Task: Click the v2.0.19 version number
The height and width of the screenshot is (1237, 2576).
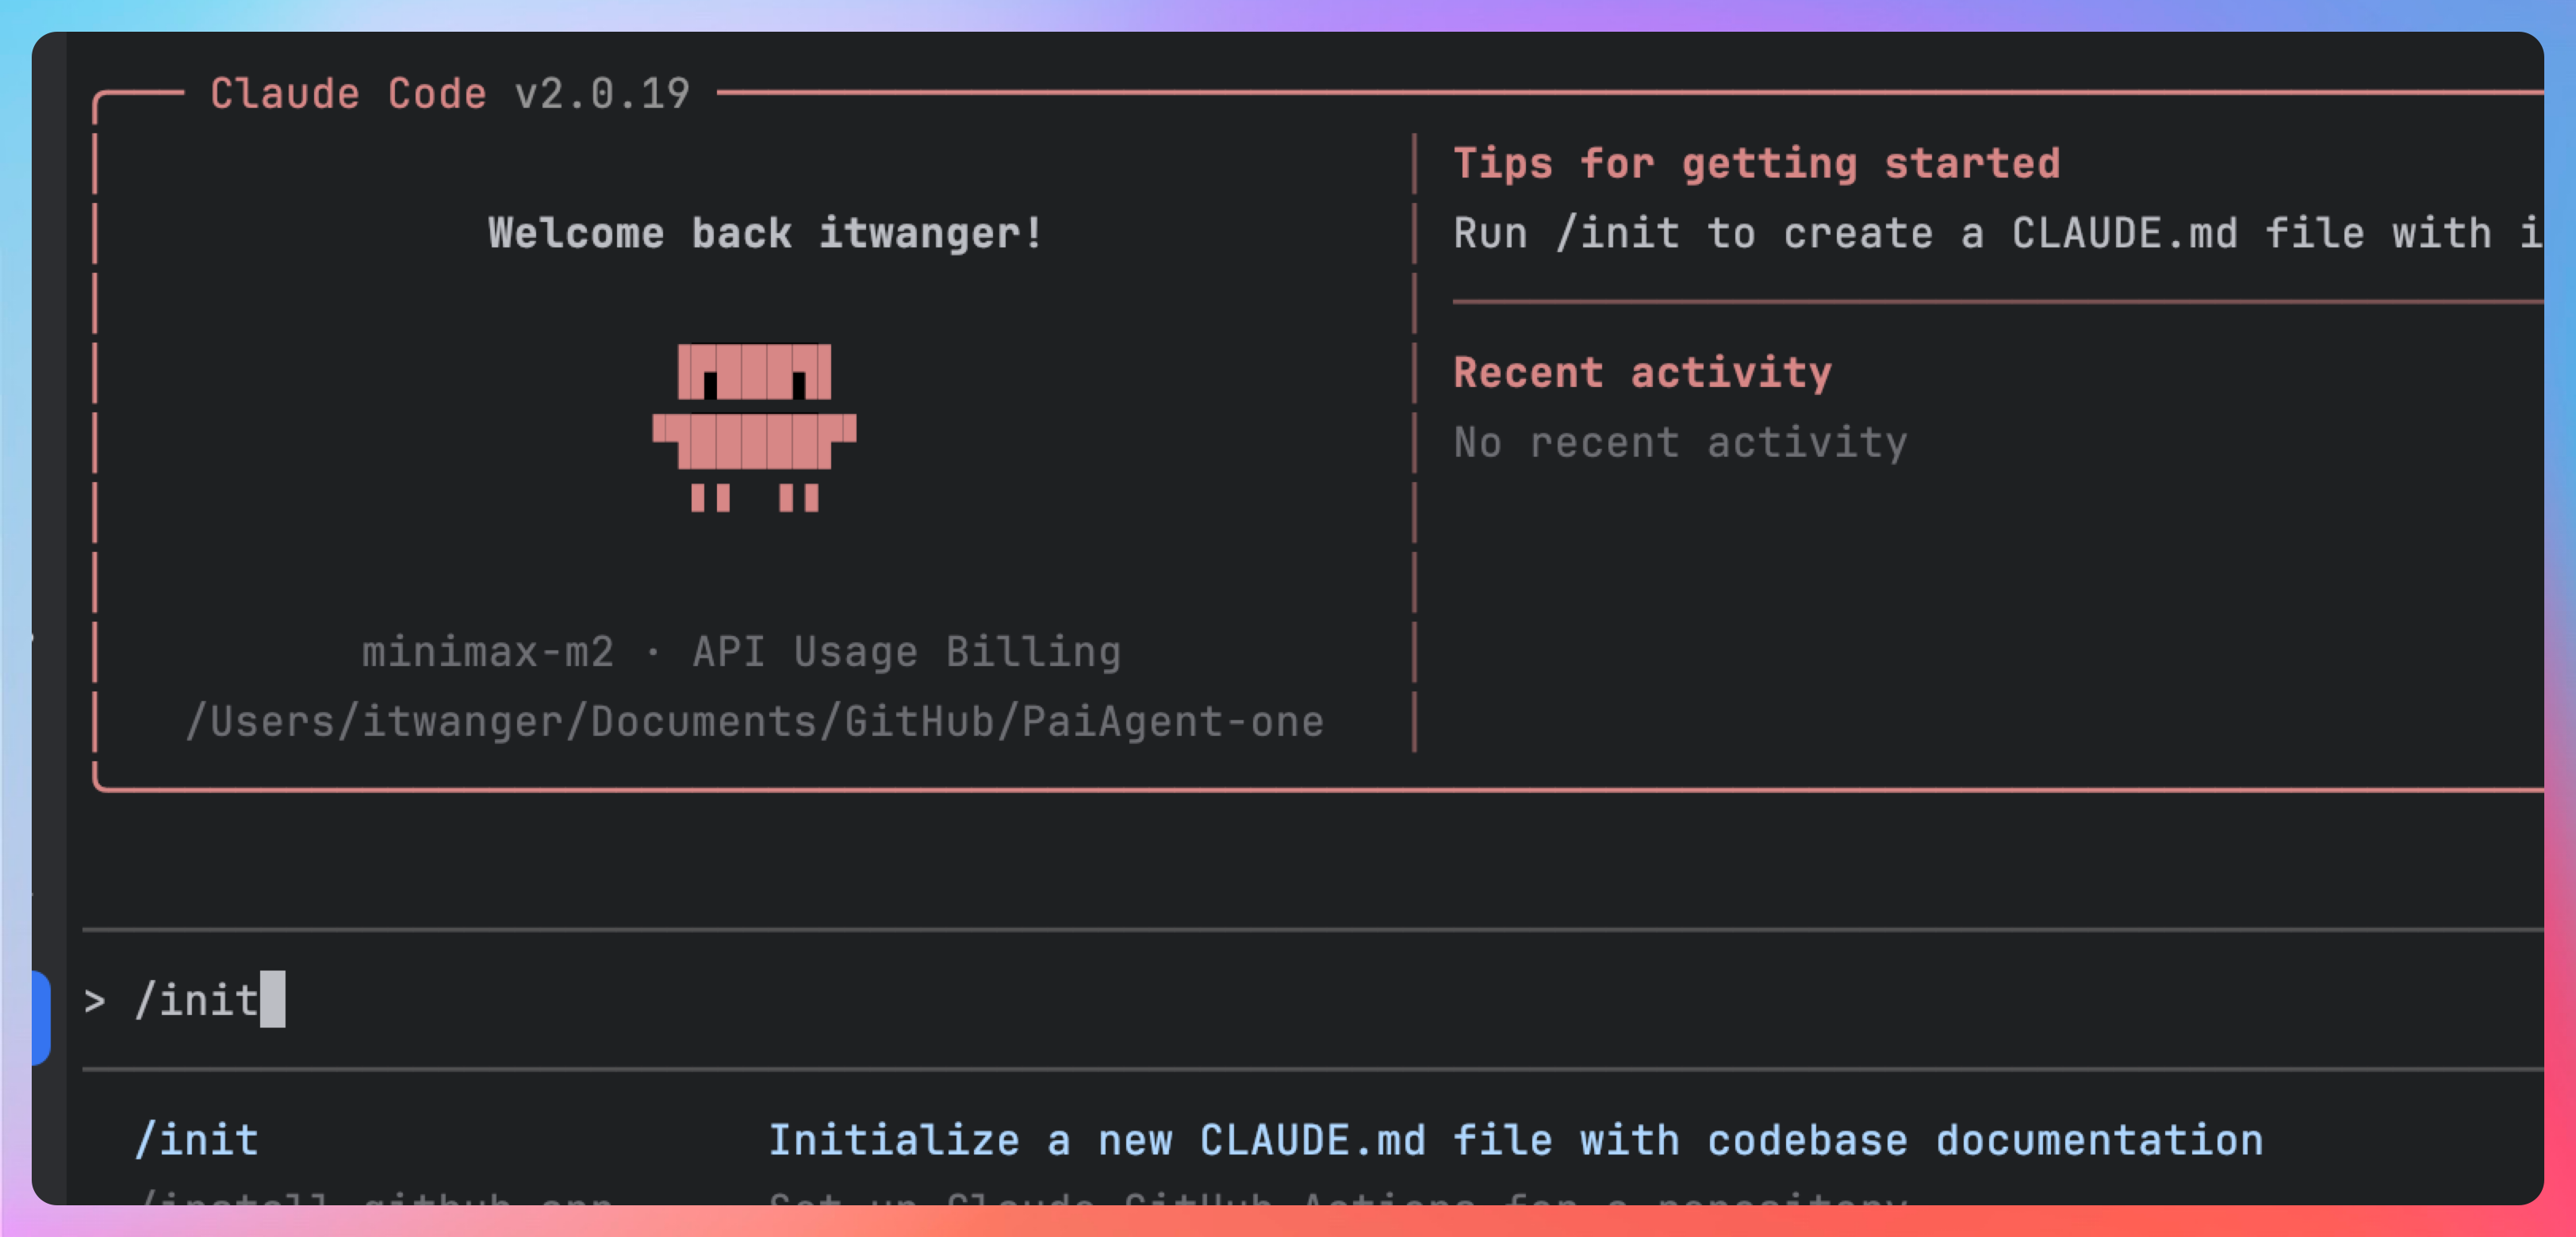Action: pyautogui.click(x=602, y=94)
